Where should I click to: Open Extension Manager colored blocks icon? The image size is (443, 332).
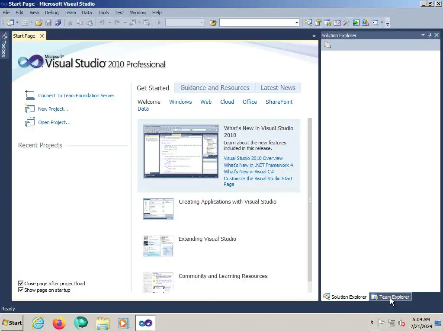point(365,22)
